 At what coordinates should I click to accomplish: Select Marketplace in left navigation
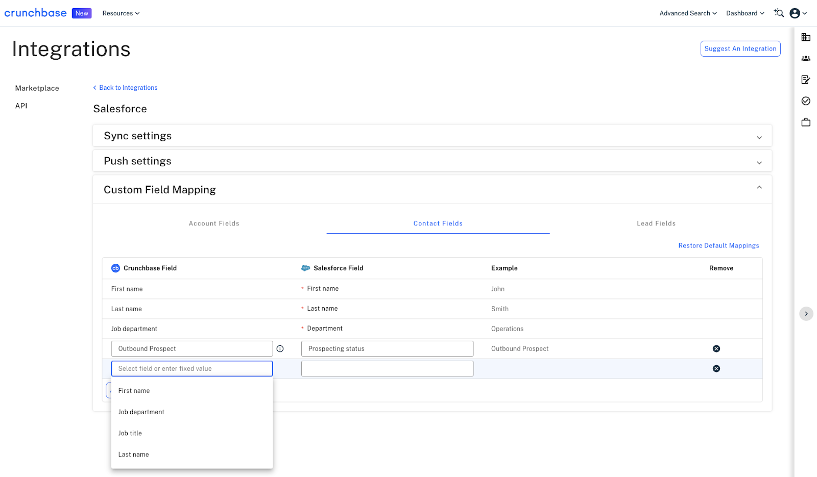coord(37,88)
